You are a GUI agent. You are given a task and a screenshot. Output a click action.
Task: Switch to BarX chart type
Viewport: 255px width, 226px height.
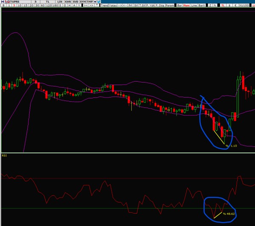[x=201, y=6]
